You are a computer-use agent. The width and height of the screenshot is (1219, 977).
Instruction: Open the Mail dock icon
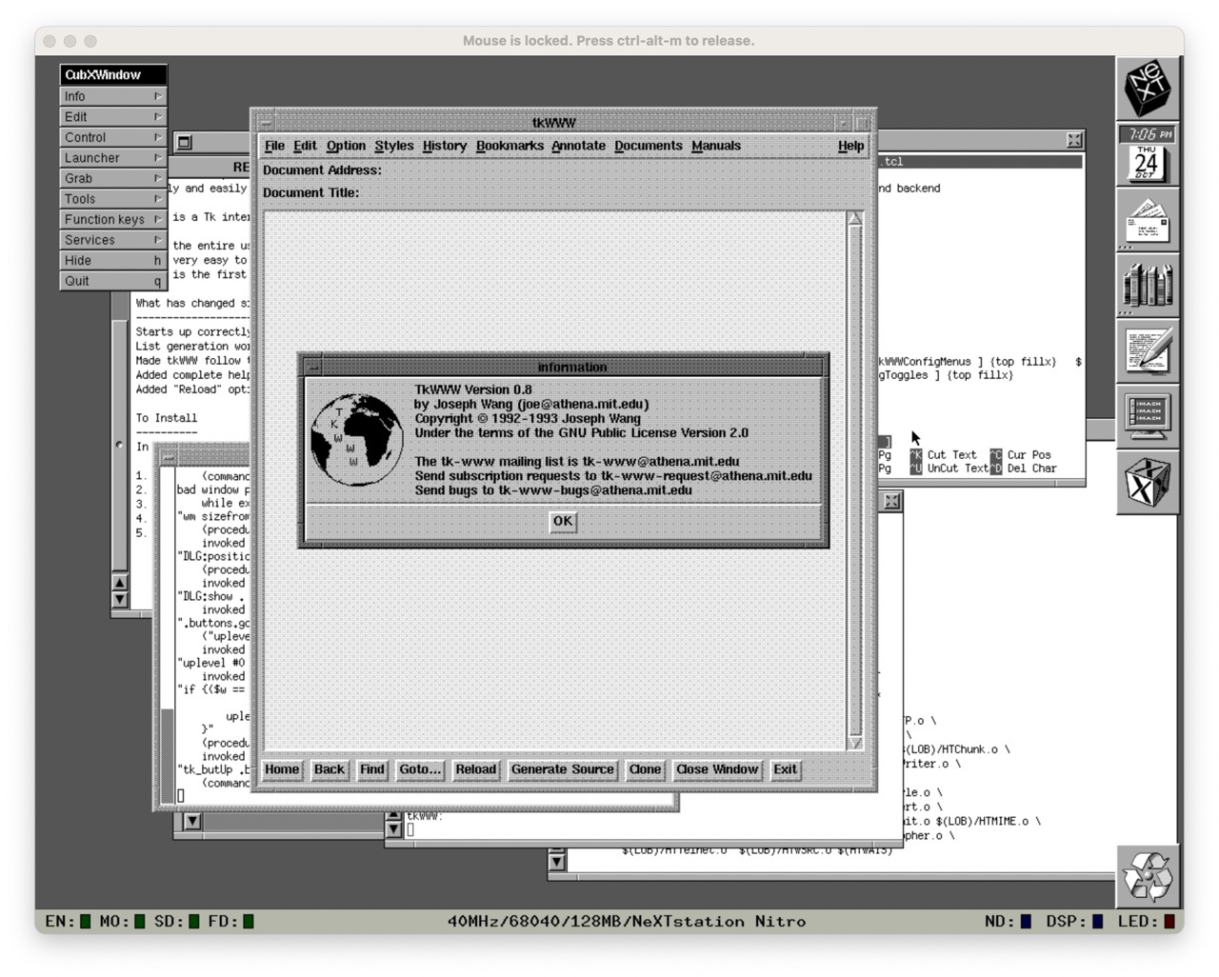(x=1149, y=220)
